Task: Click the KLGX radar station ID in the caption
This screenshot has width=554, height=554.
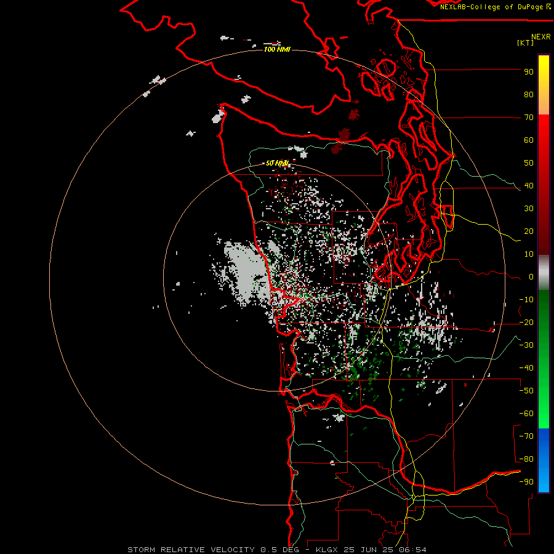Action: click(328, 550)
